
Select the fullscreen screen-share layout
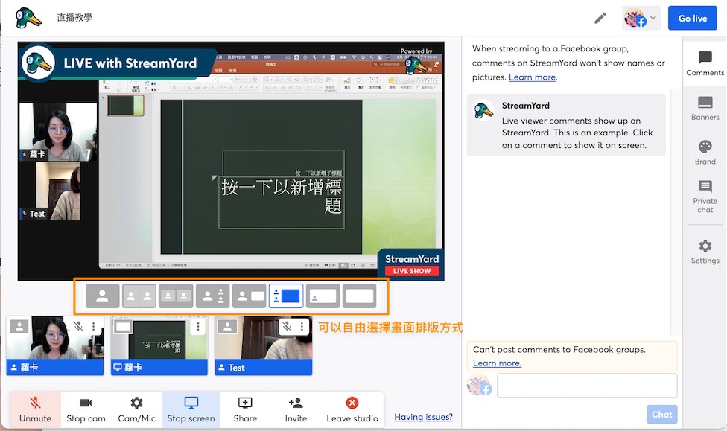tap(359, 296)
